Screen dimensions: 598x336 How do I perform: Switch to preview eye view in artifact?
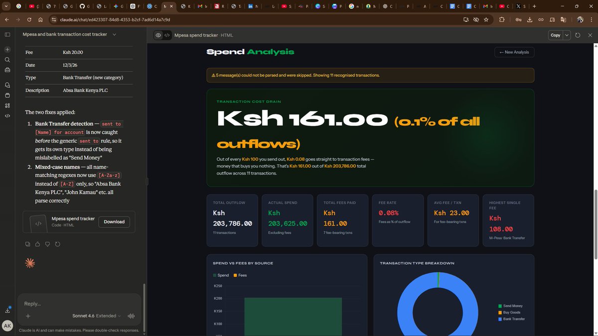point(158,35)
